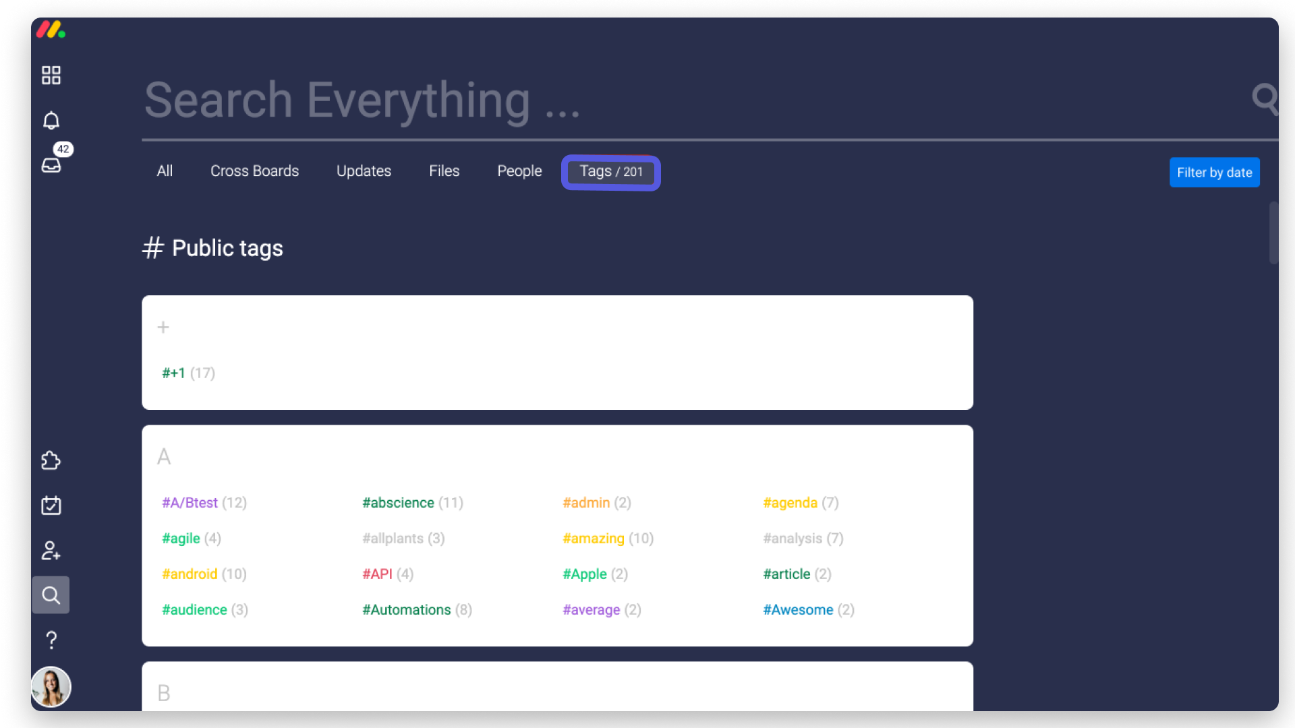
Task: Click the monday.com logo icon
Action: (51, 30)
